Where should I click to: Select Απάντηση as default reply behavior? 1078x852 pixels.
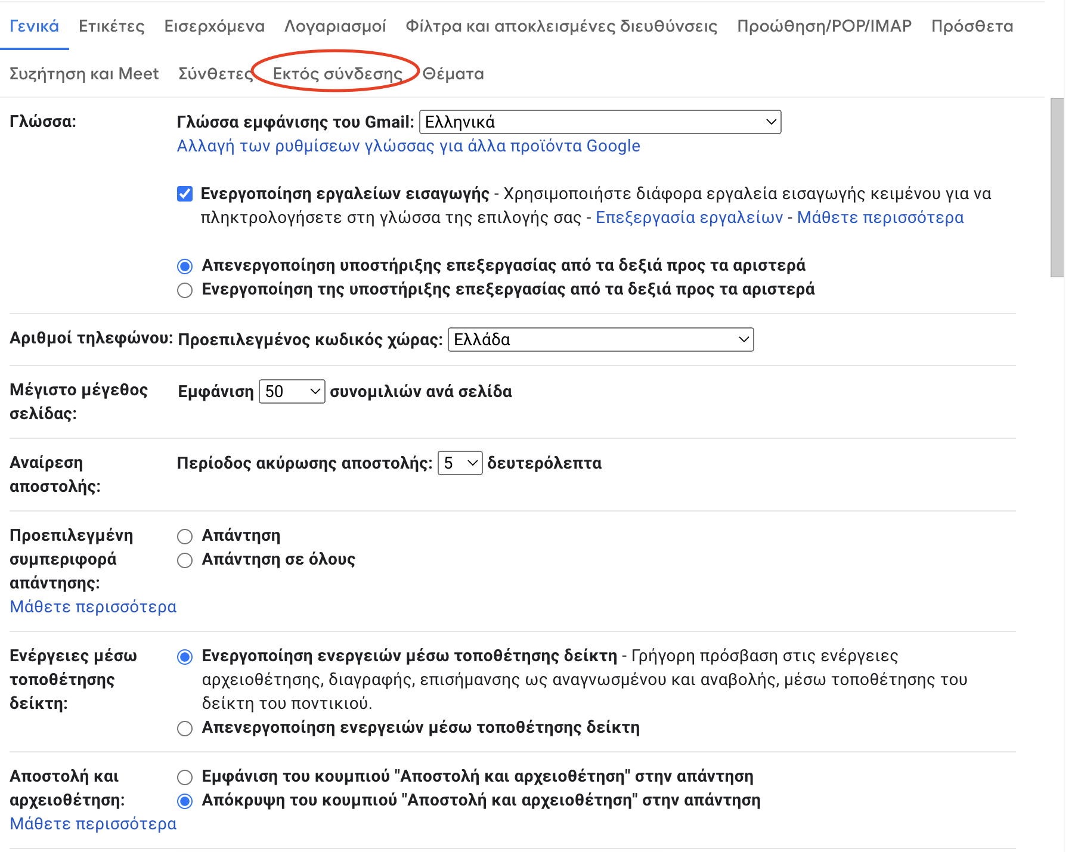pos(185,536)
